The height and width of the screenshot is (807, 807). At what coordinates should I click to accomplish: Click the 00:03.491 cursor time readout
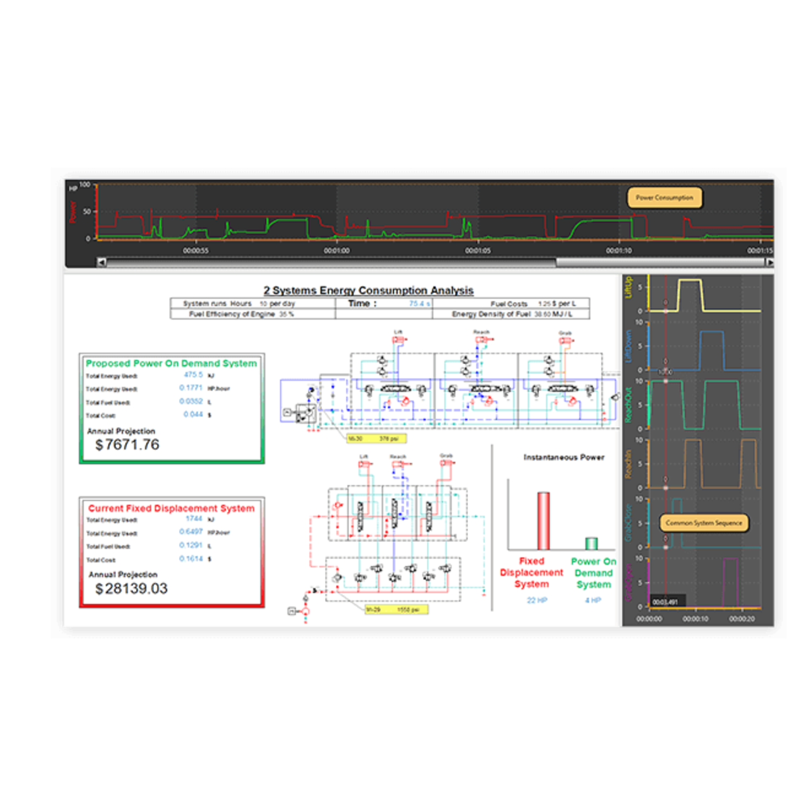[x=665, y=602]
